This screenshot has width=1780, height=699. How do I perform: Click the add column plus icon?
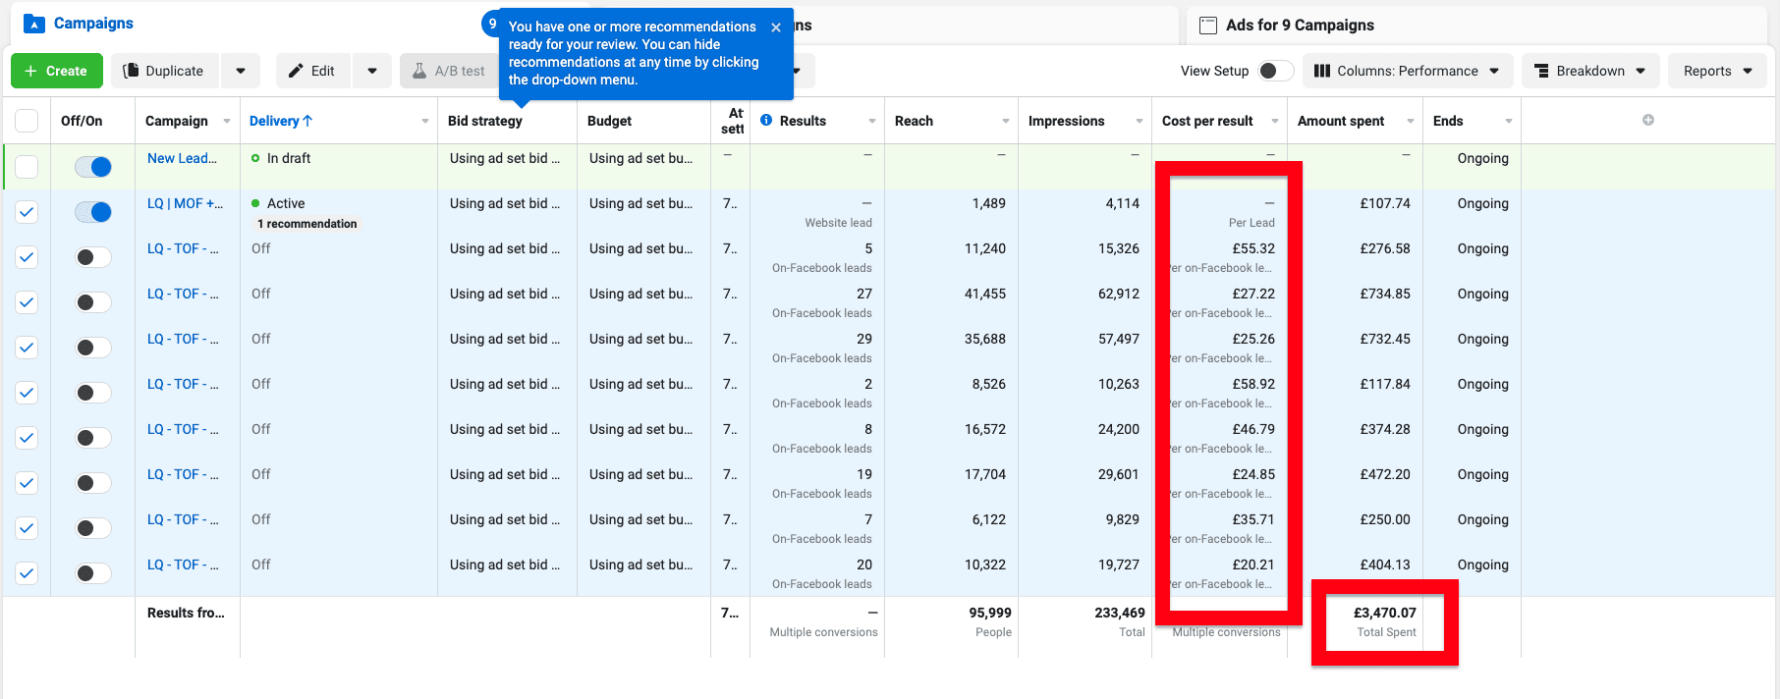pos(1648,120)
